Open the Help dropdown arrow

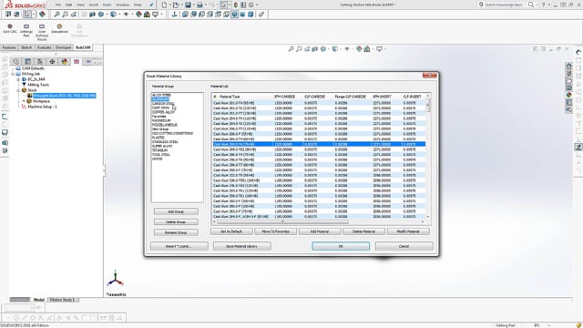pyautogui.click(x=549, y=5)
